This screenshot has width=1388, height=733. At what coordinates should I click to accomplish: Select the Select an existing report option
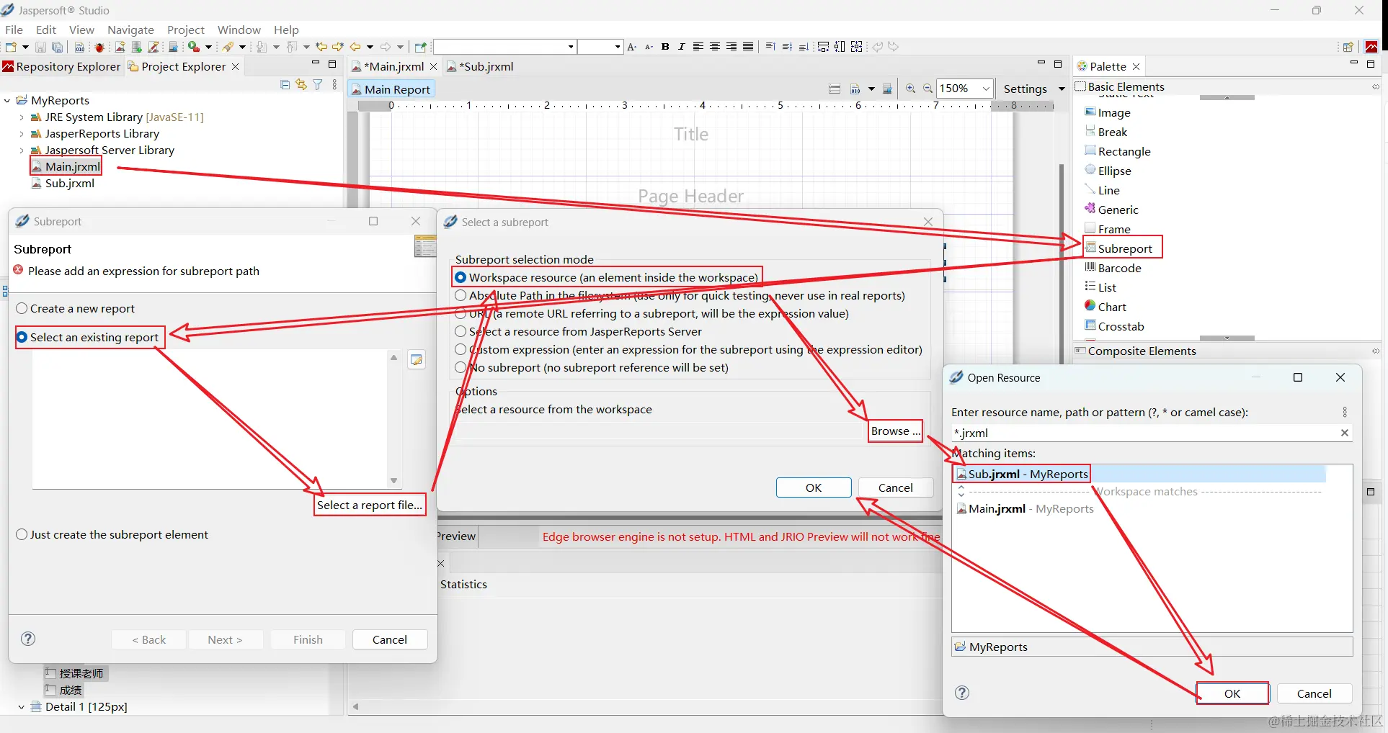click(87, 338)
